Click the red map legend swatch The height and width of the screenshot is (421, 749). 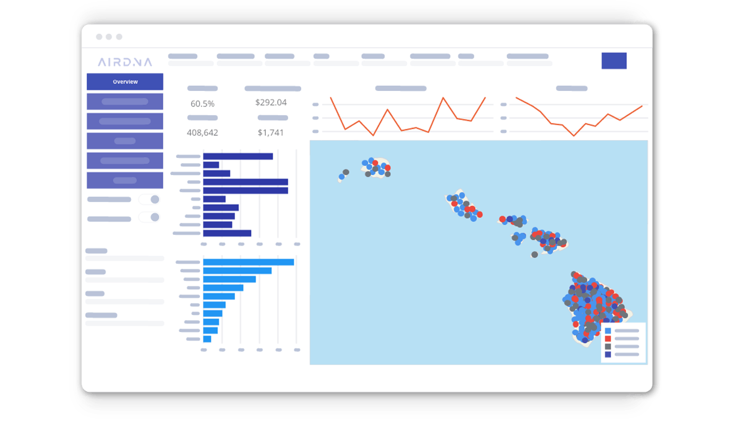tap(608, 338)
